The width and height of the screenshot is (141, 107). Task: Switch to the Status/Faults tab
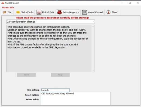click(25, 12)
